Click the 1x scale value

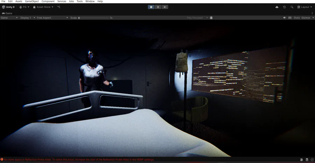(111, 18)
